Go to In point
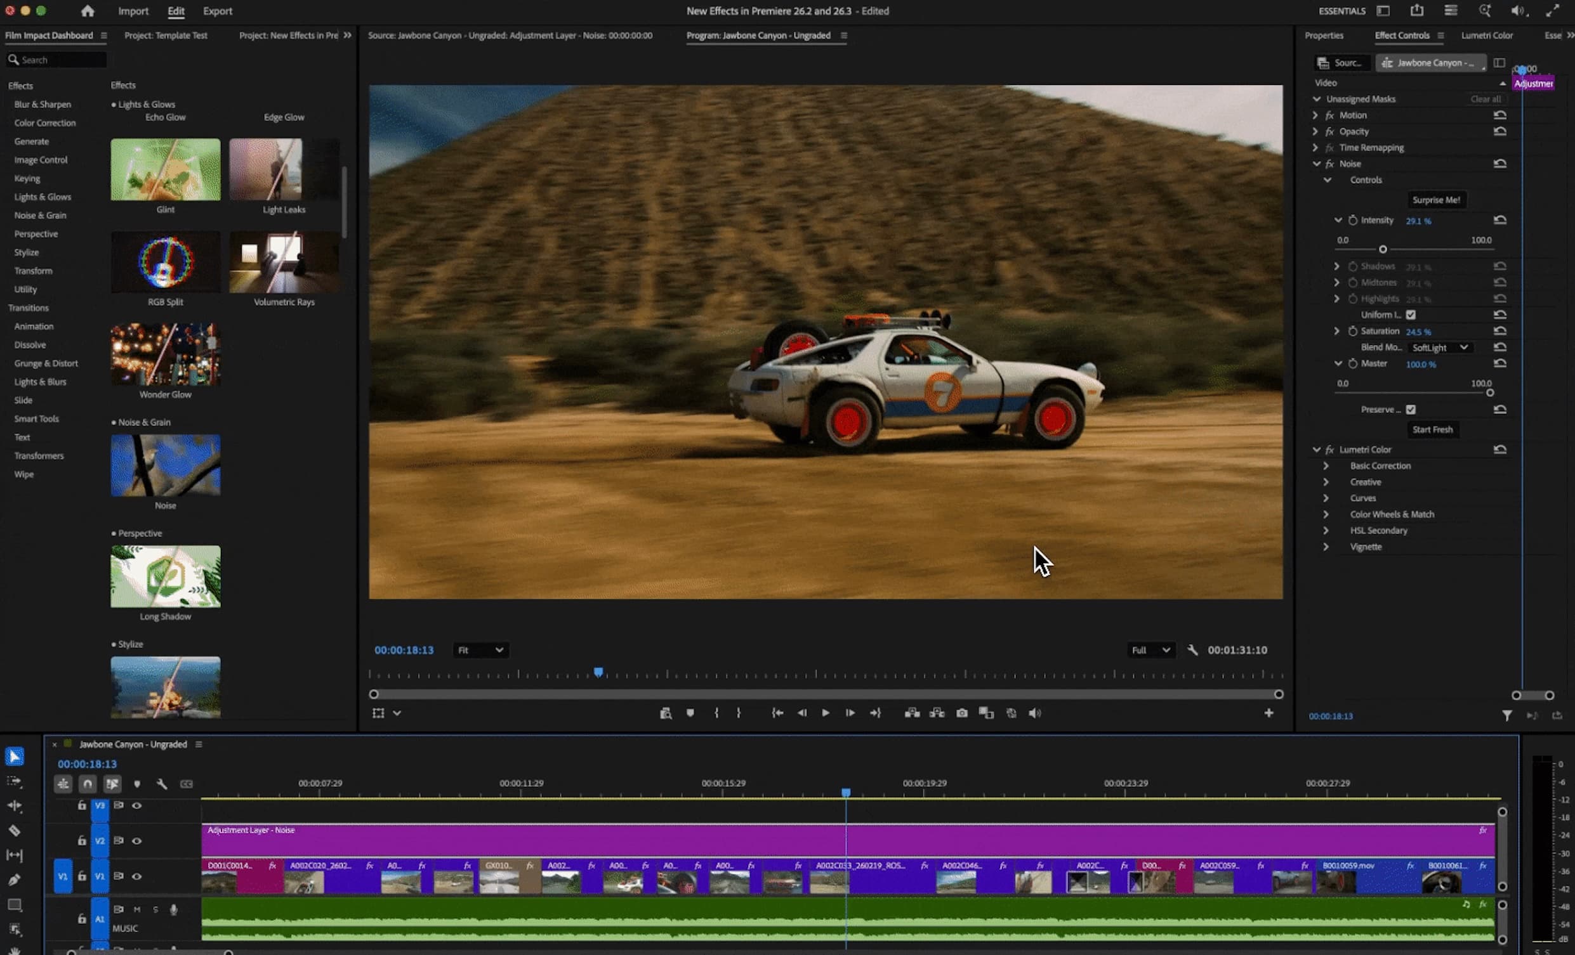Image resolution: width=1575 pixels, height=955 pixels. click(x=777, y=713)
